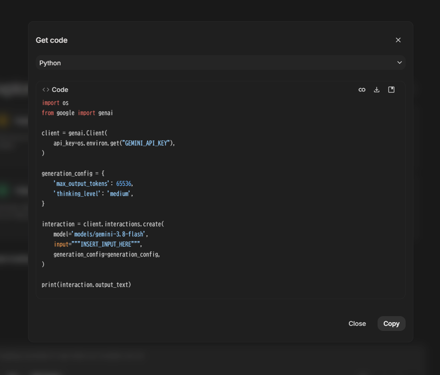Click the 'thinking_level' key

click(x=77, y=194)
